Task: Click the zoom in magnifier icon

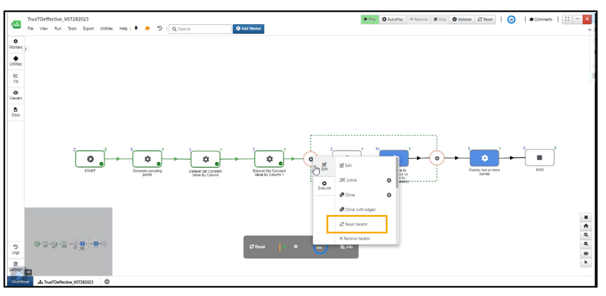Action: [586, 235]
